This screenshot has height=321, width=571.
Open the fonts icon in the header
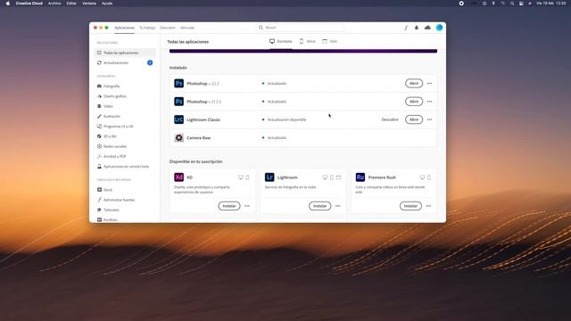click(406, 28)
